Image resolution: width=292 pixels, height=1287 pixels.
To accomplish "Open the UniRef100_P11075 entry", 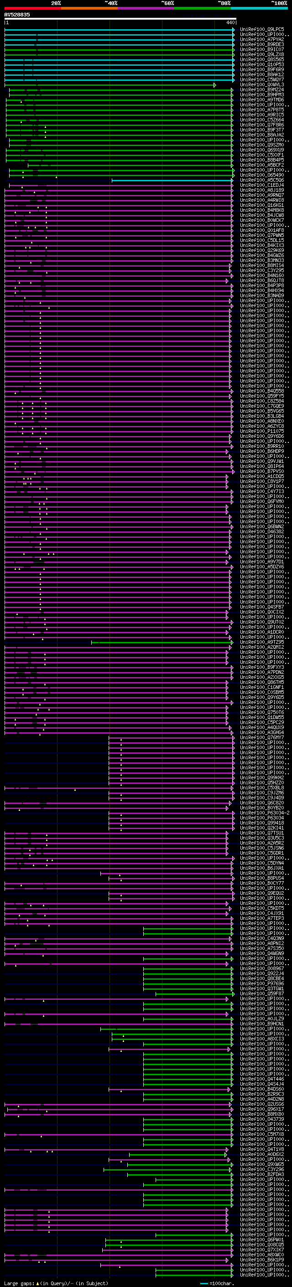I will tap(262, 431).
